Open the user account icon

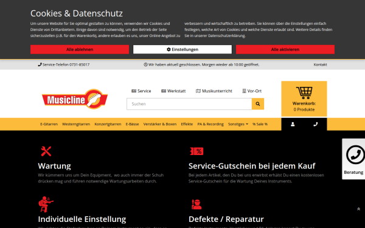(x=293, y=124)
